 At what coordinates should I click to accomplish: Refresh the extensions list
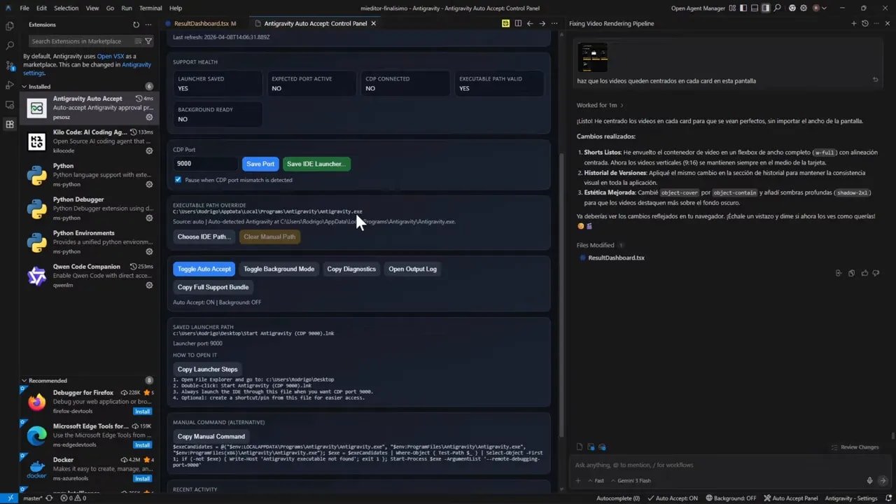pos(136,24)
